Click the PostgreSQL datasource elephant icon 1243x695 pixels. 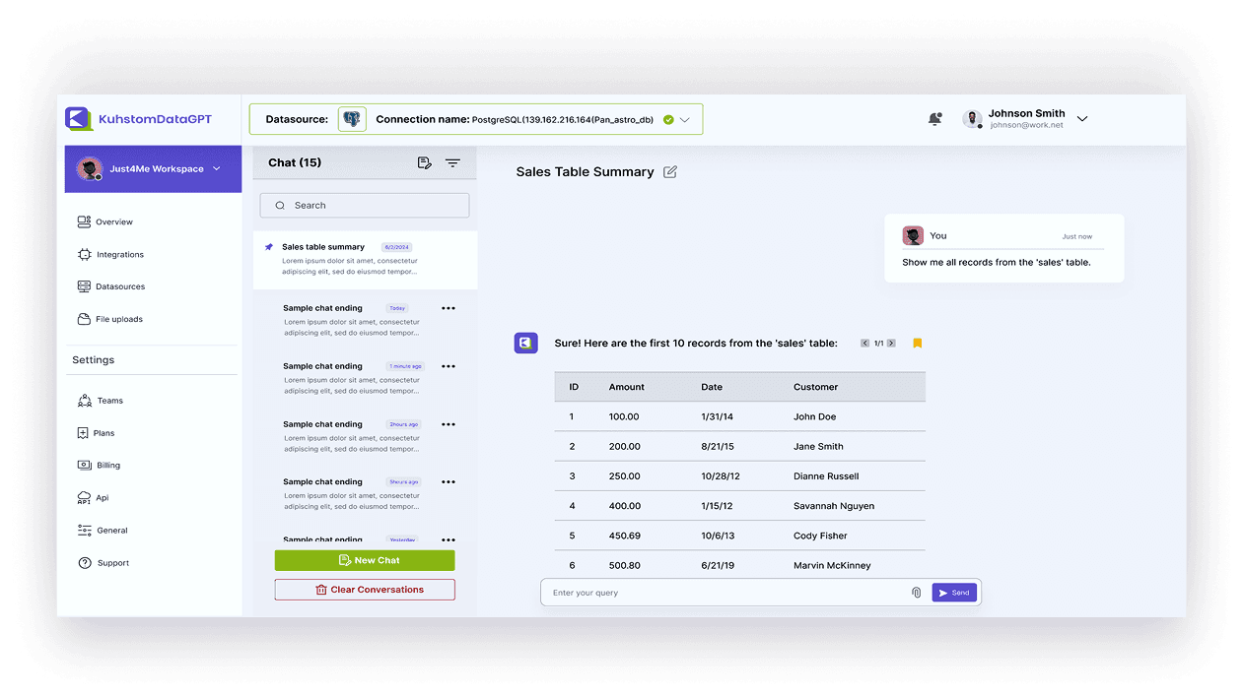(352, 119)
